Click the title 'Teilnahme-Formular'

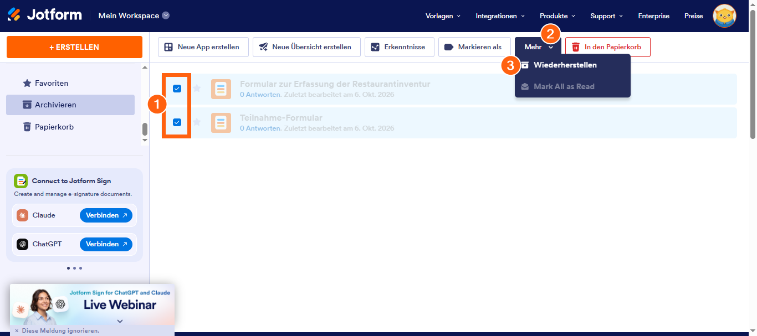281,118
